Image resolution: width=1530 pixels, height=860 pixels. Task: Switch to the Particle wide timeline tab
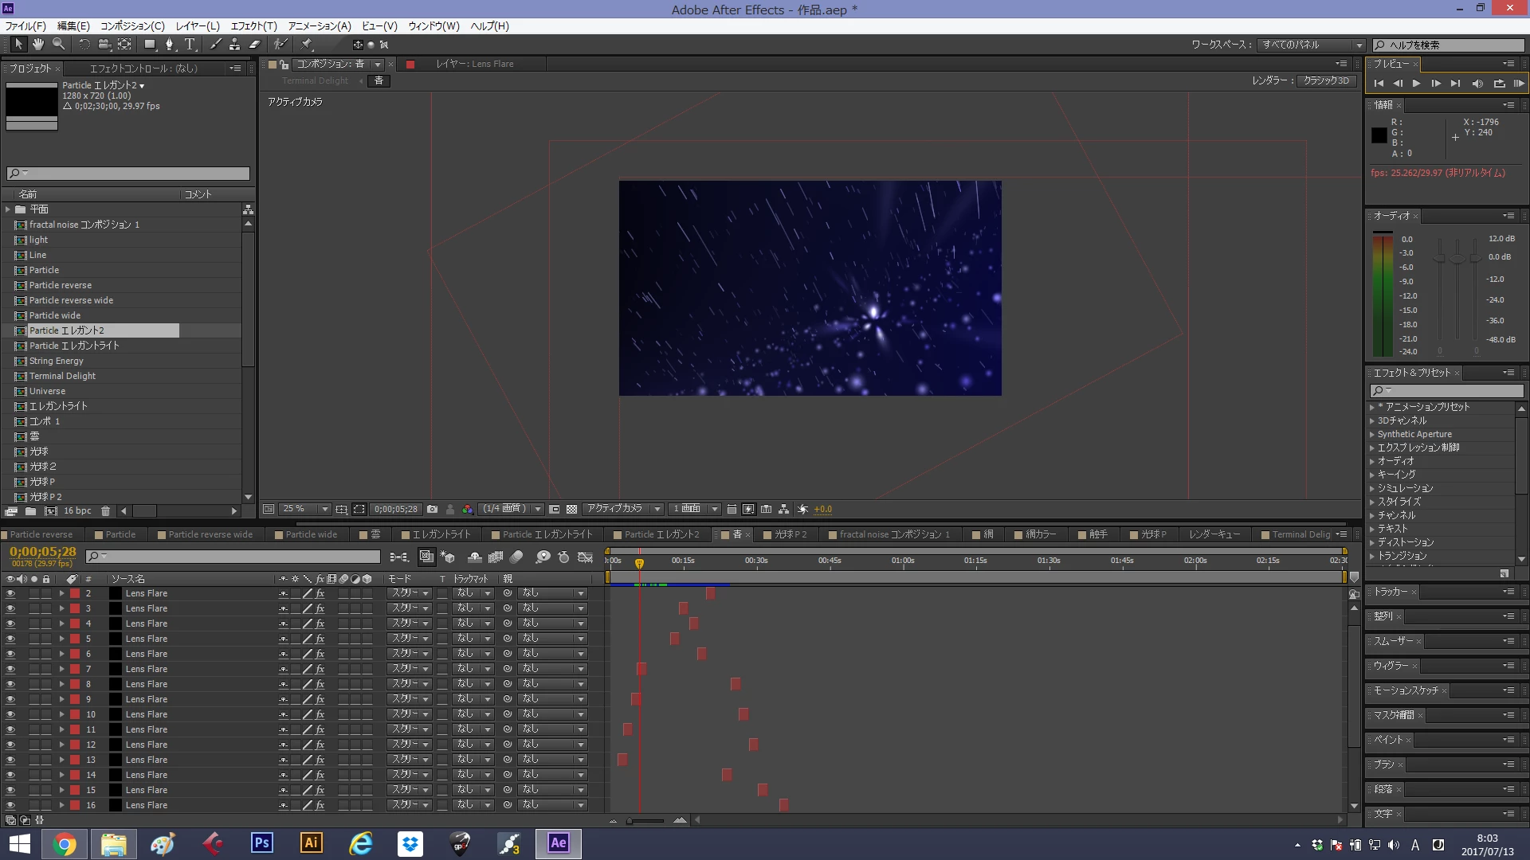coord(311,535)
